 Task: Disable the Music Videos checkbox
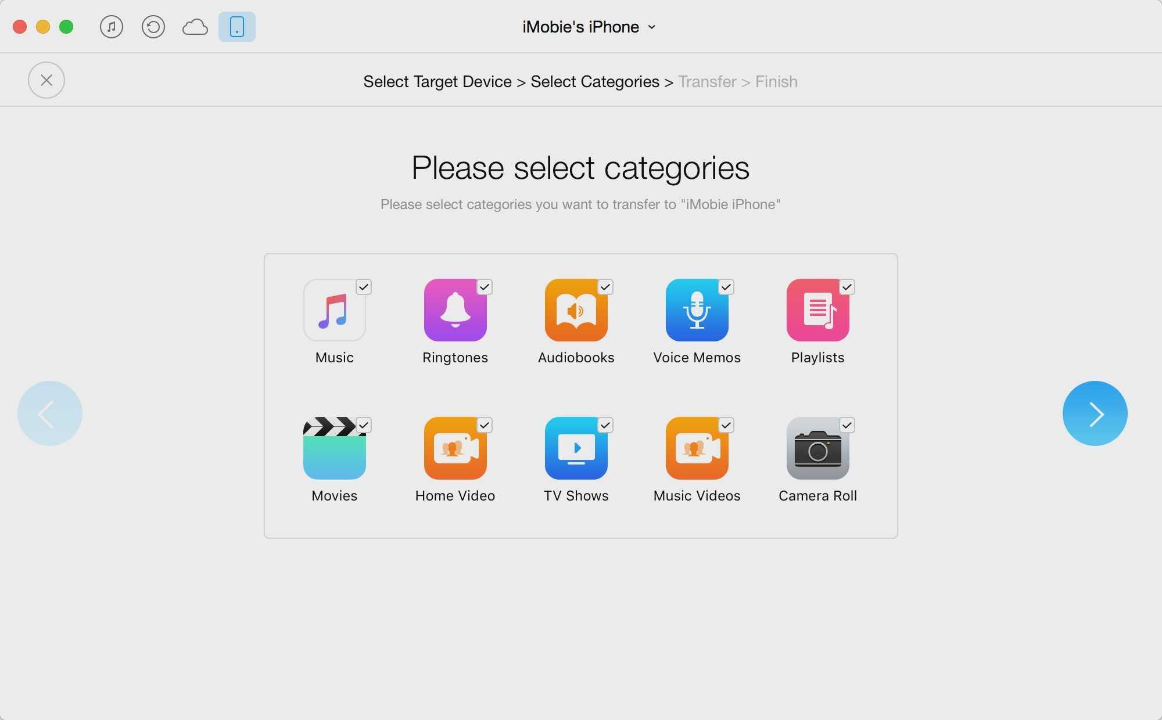[x=726, y=424]
